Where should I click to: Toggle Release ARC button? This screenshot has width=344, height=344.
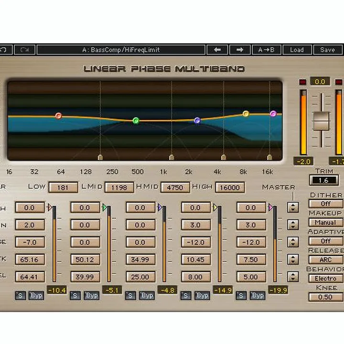326,260
